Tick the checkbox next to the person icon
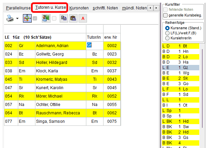Viewport: 206px width, 148px height. tap(54, 19)
